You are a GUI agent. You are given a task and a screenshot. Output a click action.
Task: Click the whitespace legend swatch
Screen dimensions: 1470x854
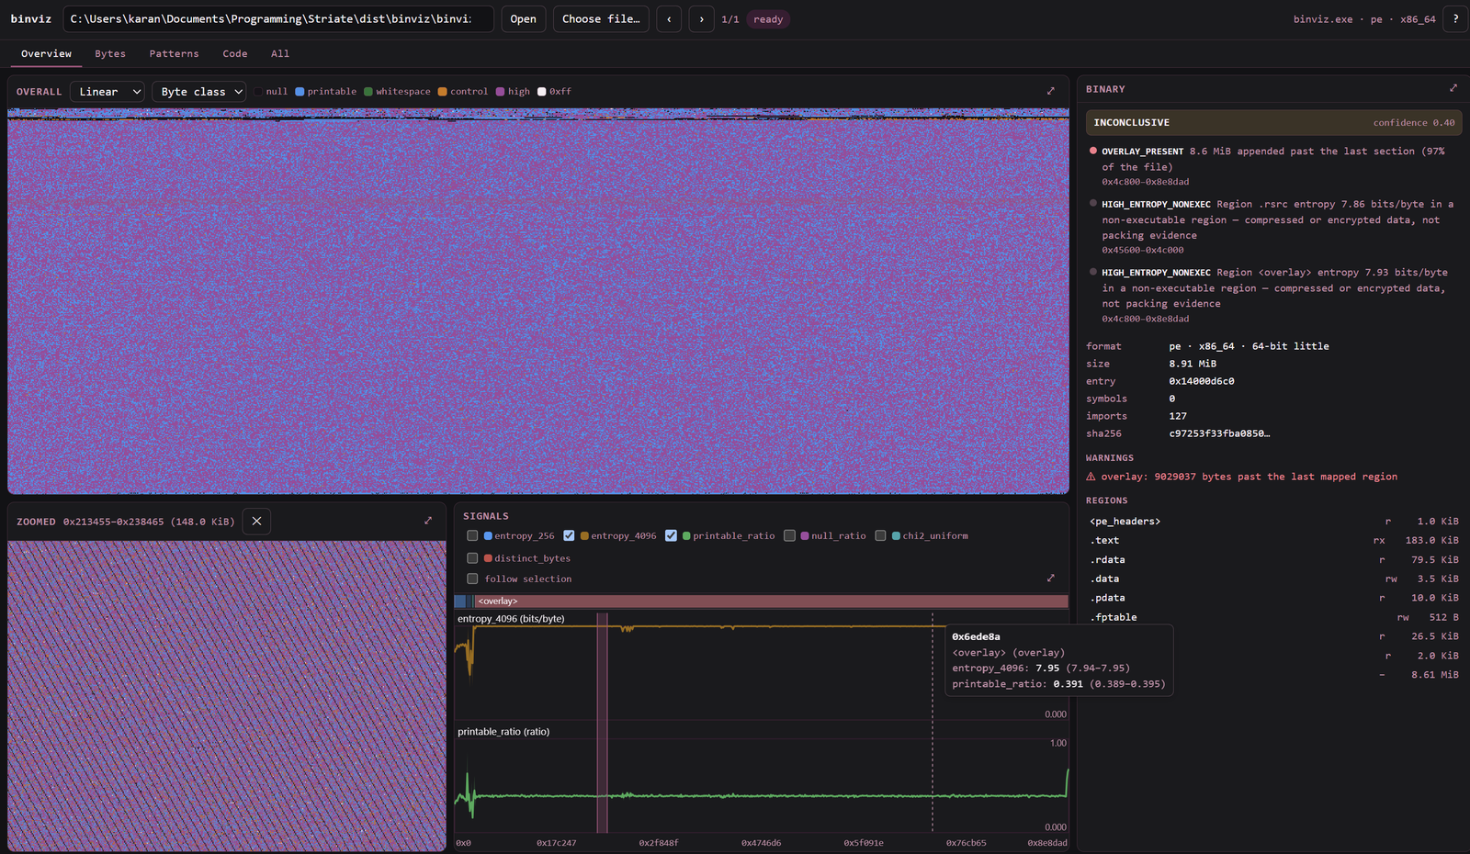pyautogui.click(x=368, y=92)
